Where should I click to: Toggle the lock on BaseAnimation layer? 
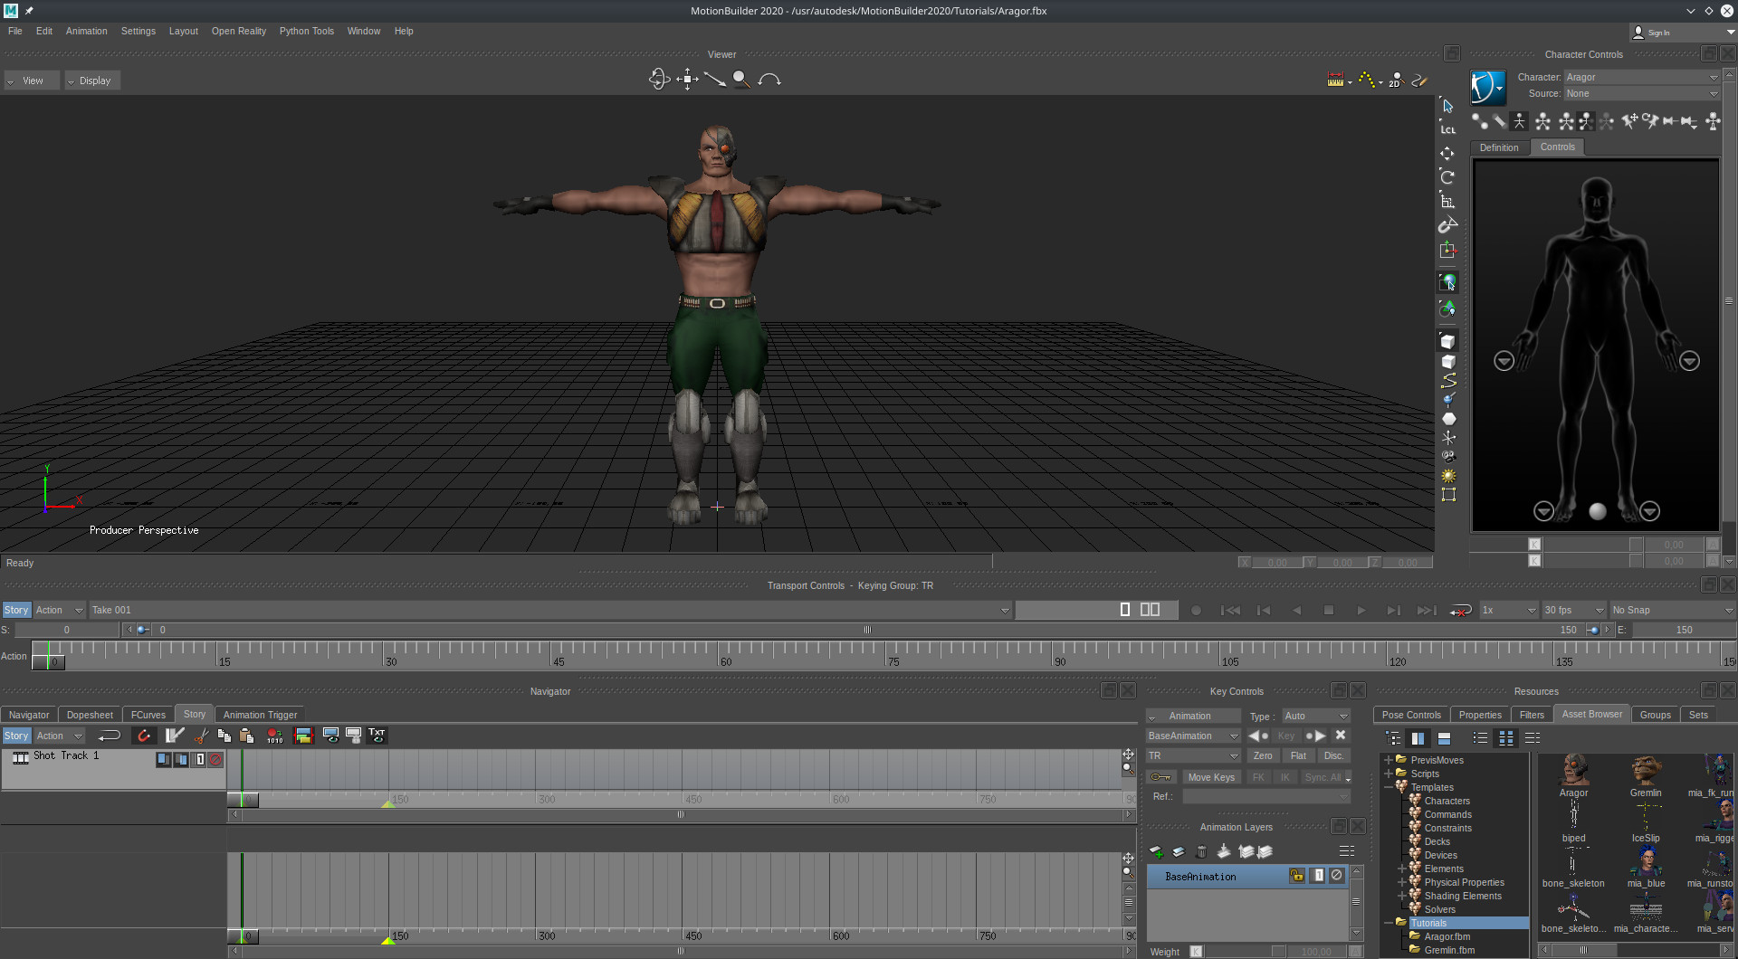[x=1297, y=876]
